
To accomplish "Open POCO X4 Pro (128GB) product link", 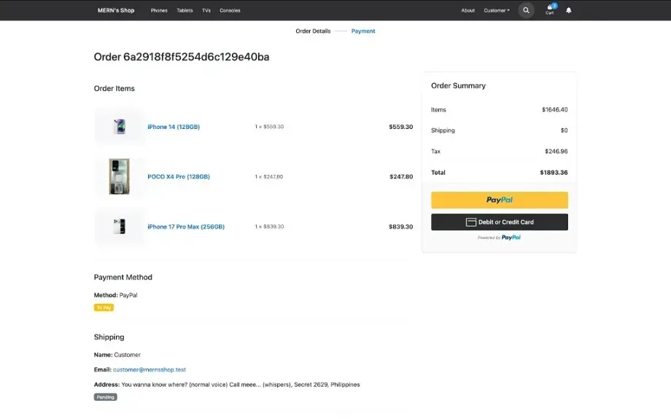I will coord(179,176).
